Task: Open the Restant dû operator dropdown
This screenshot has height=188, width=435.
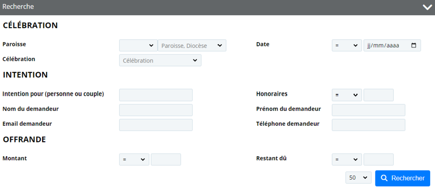Action: [x=347, y=159]
